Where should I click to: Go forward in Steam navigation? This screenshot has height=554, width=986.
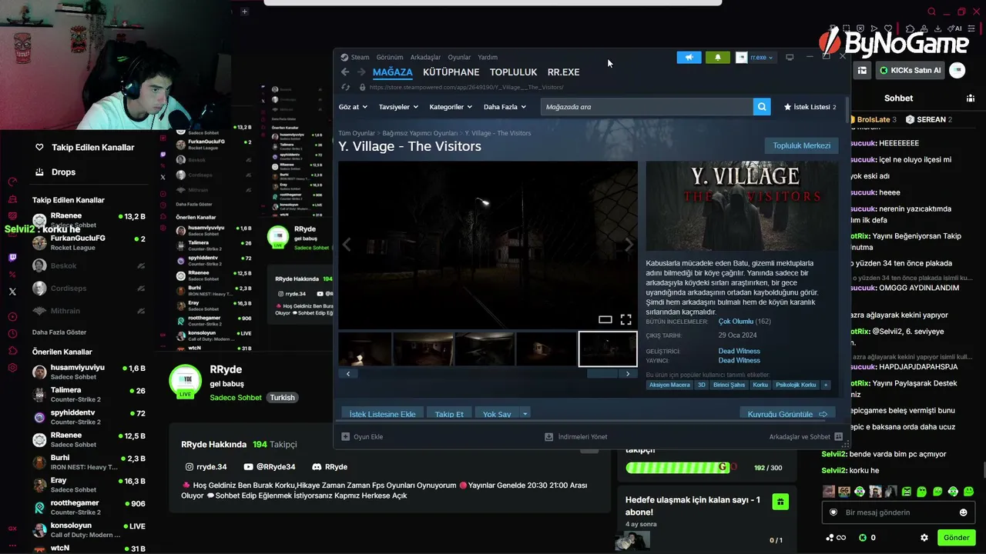tap(361, 72)
